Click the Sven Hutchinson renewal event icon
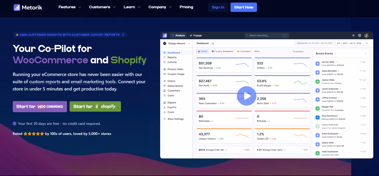379x176 pixels. pos(317,117)
